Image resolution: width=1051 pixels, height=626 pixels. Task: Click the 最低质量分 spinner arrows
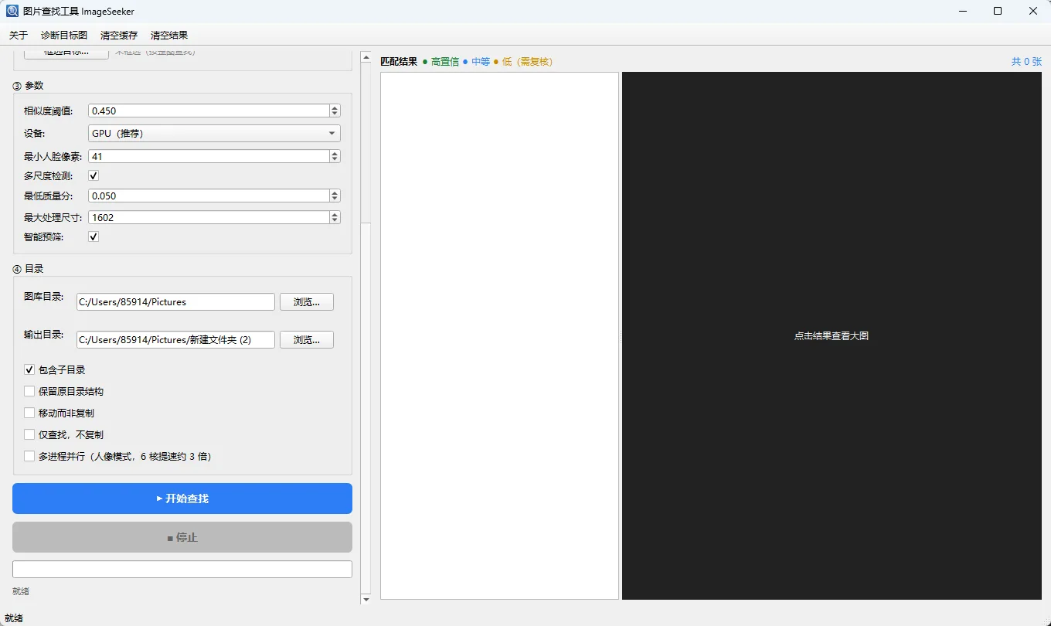[335, 196]
